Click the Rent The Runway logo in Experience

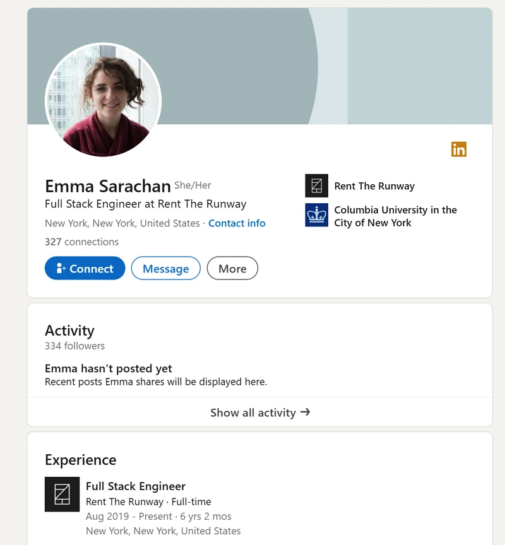click(62, 494)
